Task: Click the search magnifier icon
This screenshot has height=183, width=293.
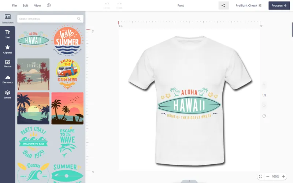Action: (79, 19)
